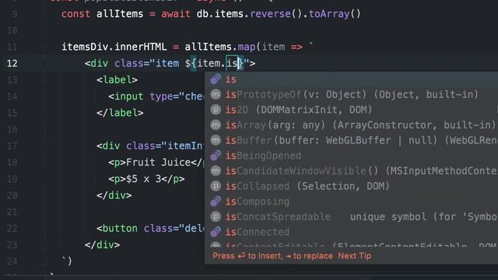
Task: Click the closing div tag on line 23
Action: click(x=102, y=245)
